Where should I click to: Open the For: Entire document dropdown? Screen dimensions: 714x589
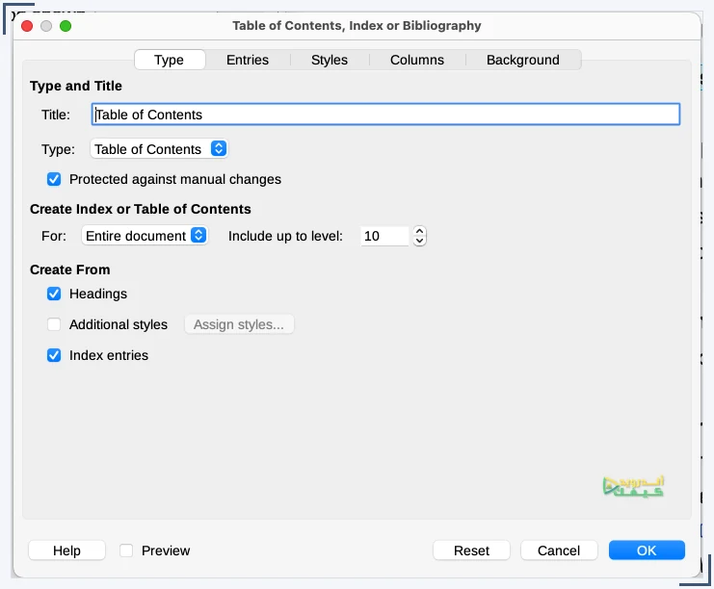coord(145,236)
